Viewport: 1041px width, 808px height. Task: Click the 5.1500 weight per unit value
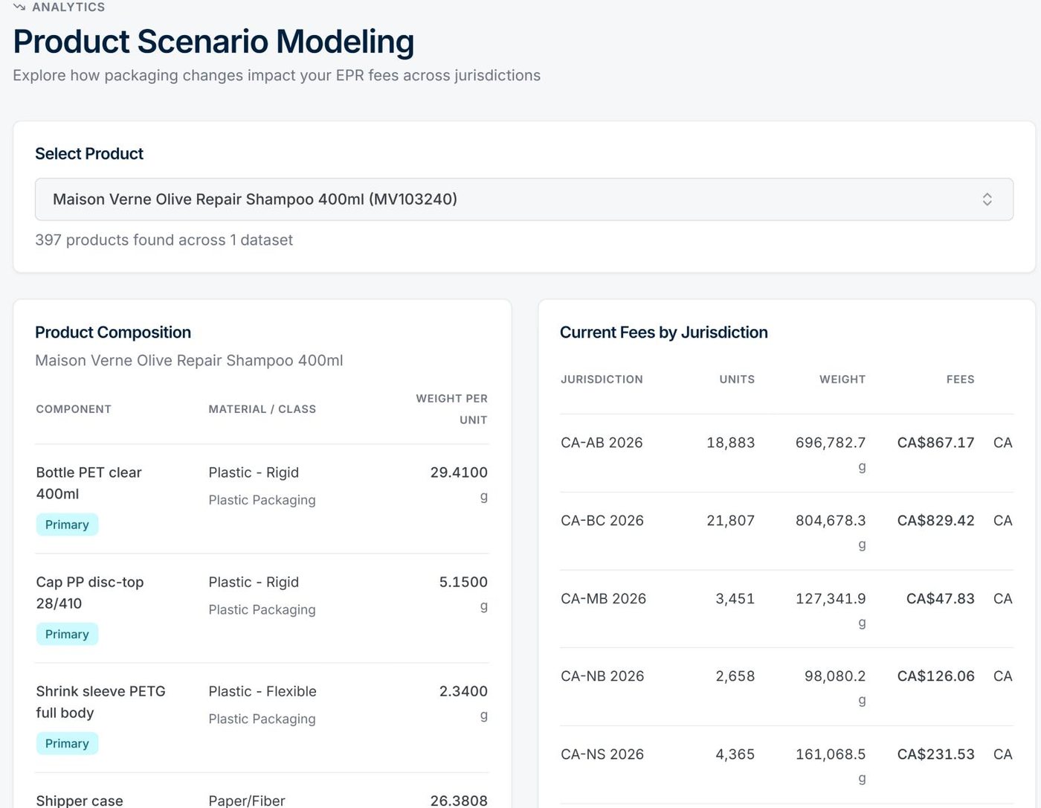tap(463, 582)
